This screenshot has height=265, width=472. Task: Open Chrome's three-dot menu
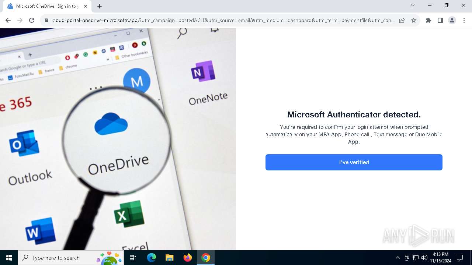point(464,21)
